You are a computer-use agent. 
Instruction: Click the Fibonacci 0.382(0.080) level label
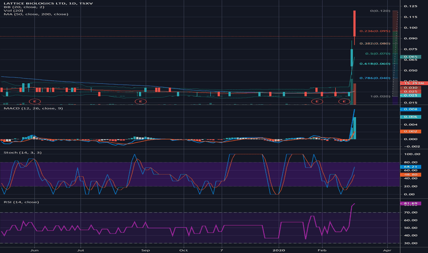375,44
